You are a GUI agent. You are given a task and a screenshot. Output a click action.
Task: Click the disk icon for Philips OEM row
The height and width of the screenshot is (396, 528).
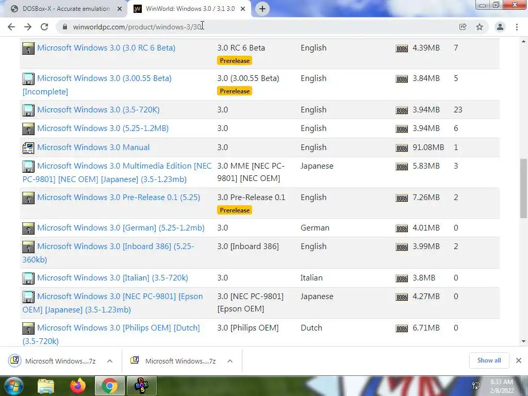[28, 328]
